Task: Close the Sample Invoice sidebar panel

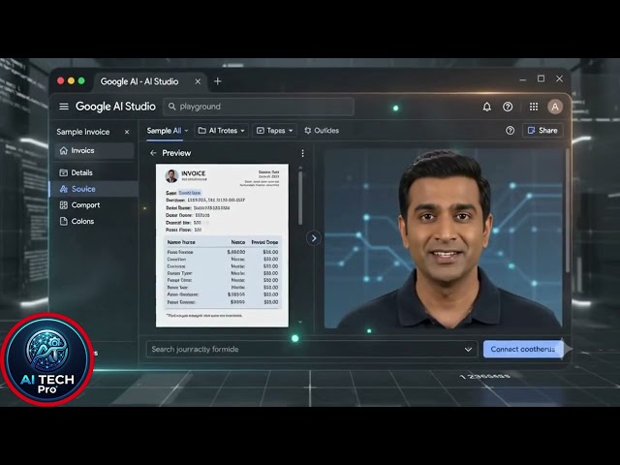Action: (x=127, y=132)
